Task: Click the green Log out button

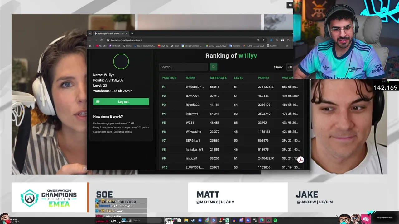Action: [x=121, y=102]
